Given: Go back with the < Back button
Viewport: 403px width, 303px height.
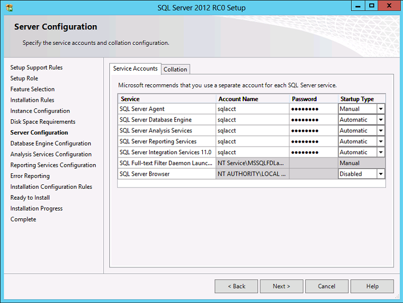Looking at the screenshot, I should (x=236, y=286).
